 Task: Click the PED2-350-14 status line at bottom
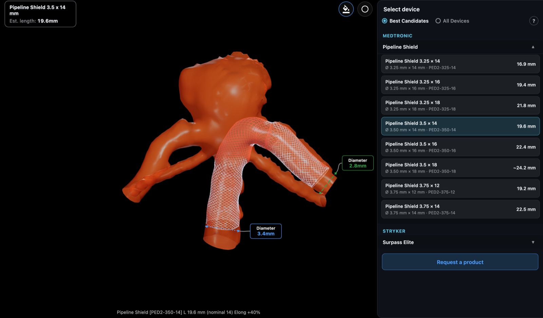tap(188, 312)
